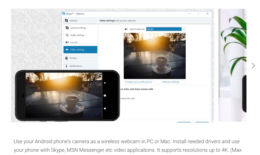This screenshot has width=260, height=155.
Task: Open the mCam webcam selection box
Action: [164, 29]
